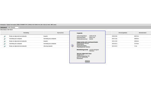Viewport: 151px width, 101px height.
Task: Open magnifier icon for the 2022-08-12 entry
Action: pos(5,44)
